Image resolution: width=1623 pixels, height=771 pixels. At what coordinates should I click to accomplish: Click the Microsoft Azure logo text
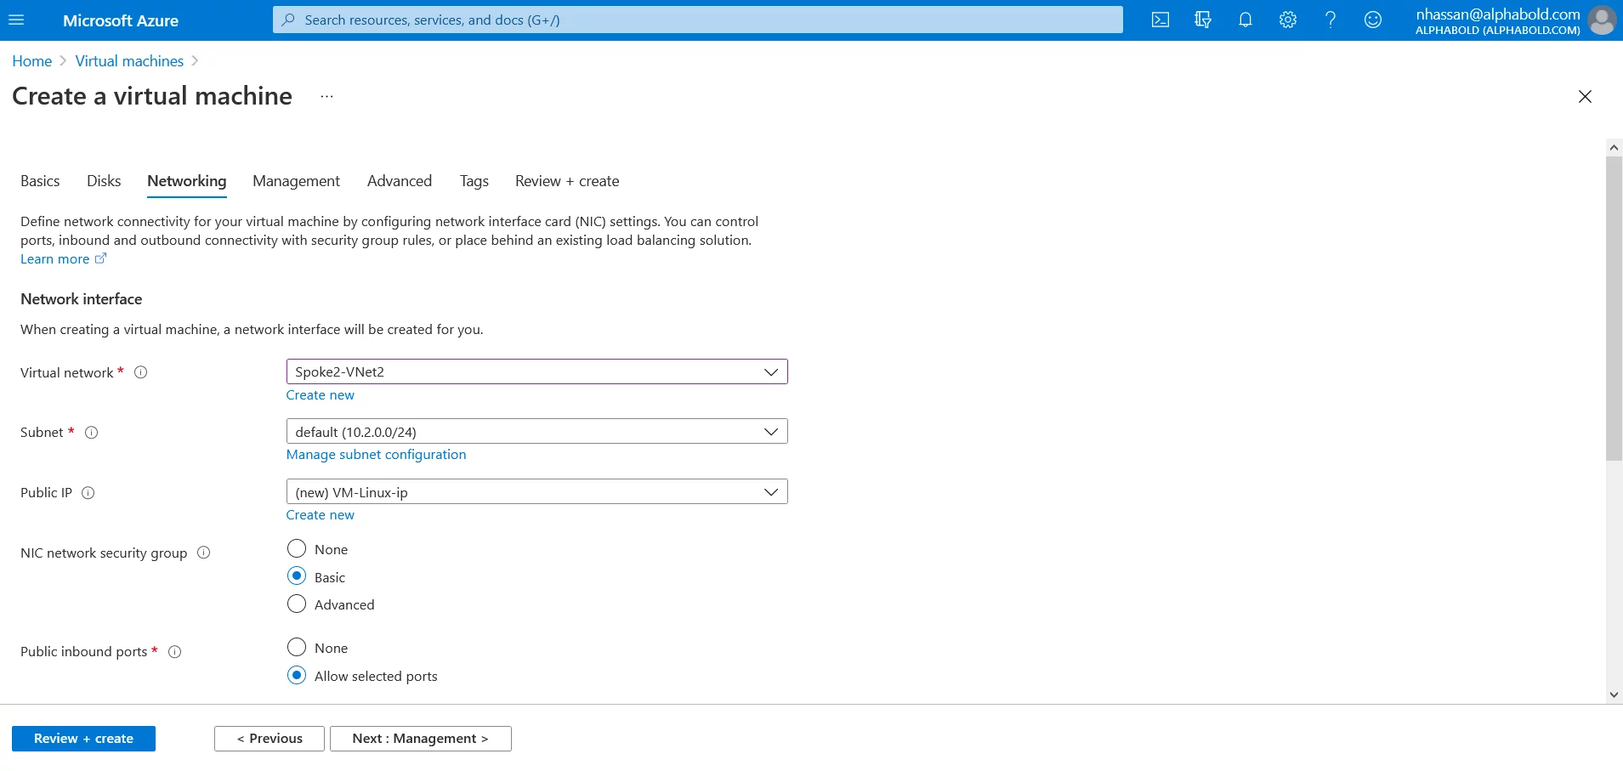(x=121, y=20)
